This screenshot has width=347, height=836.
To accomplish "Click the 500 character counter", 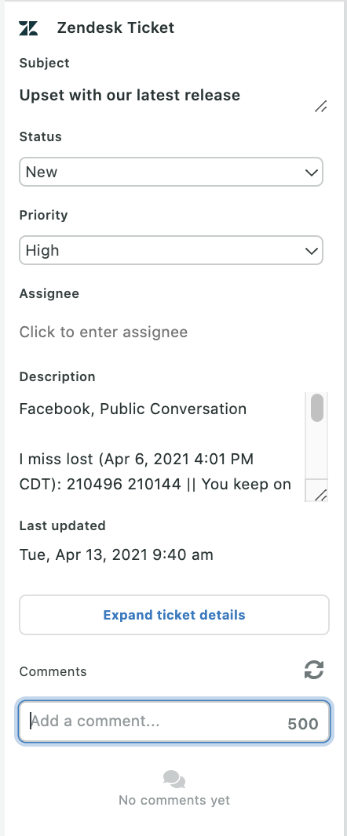I will pyautogui.click(x=303, y=724).
